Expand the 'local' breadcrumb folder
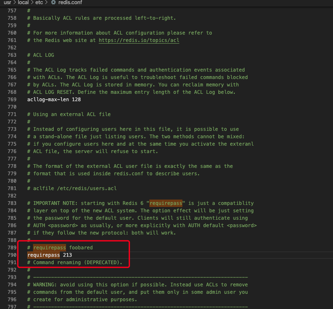The image size is (333, 309). (x=23, y=2)
